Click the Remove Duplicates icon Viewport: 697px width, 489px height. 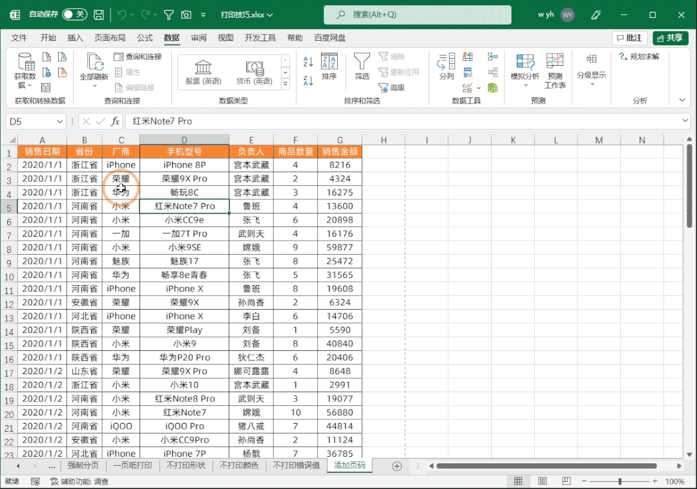(468, 72)
